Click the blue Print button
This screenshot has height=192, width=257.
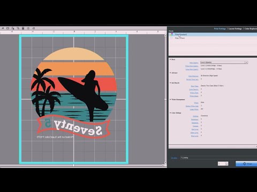click(247, 164)
